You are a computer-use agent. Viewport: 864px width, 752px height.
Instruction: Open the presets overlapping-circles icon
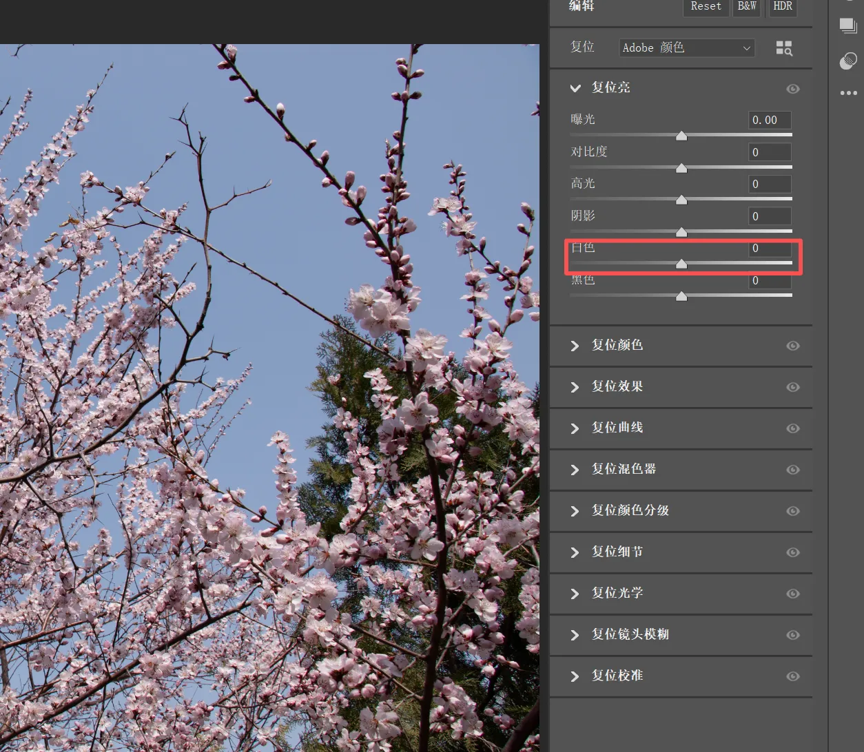tap(848, 61)
